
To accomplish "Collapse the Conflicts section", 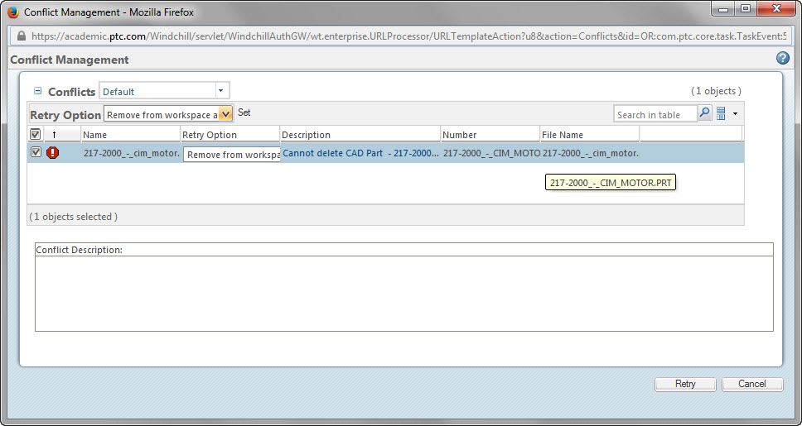I will tap(37, 91).
